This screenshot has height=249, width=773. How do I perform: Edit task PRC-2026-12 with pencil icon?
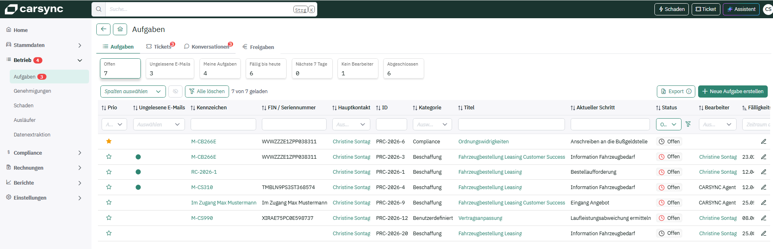click(x=764, y=218)
